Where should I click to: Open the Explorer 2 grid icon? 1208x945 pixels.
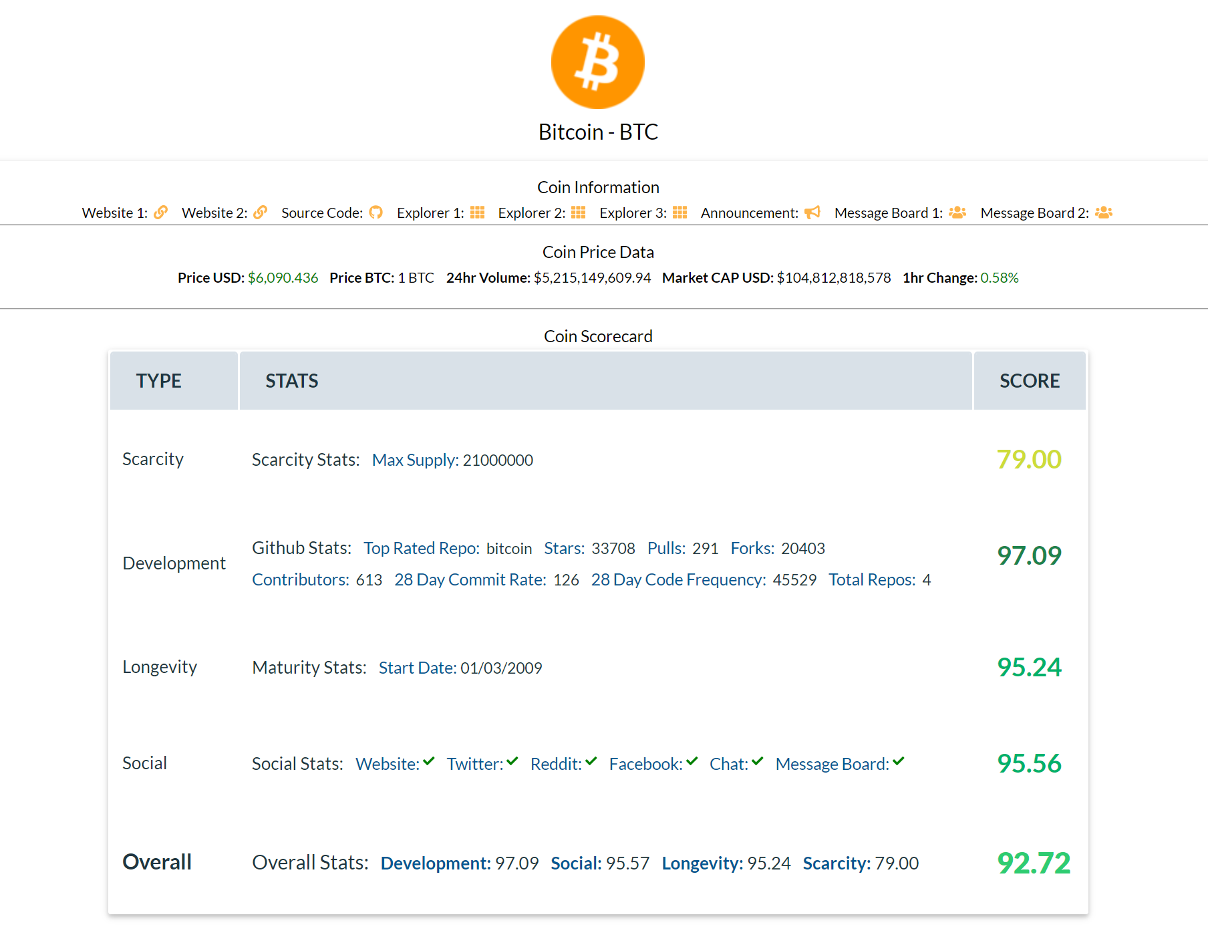[x=579, y=213]
